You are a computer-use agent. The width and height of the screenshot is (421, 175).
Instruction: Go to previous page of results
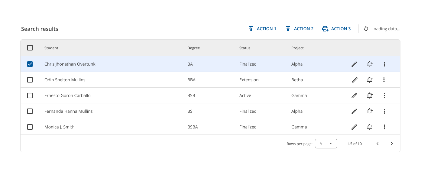tap(377, 144)
